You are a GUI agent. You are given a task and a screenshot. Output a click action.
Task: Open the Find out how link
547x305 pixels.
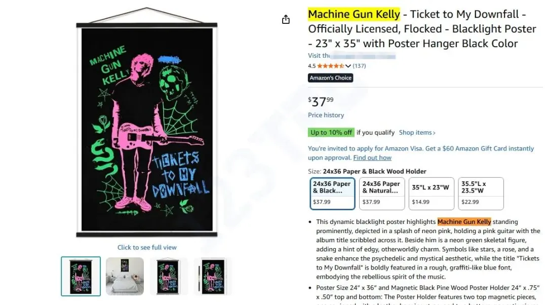[372, 158]
